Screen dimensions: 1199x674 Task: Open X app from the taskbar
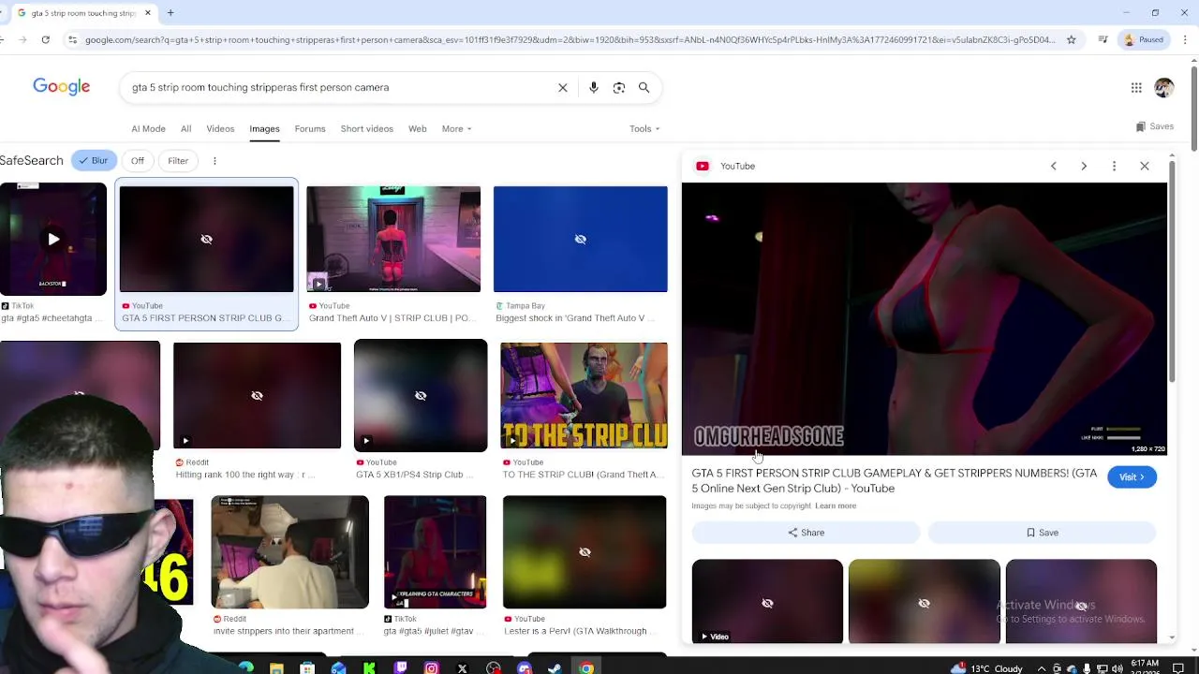tap(462, 667)
